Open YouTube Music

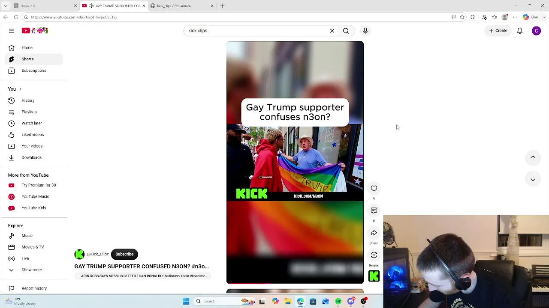34,196
